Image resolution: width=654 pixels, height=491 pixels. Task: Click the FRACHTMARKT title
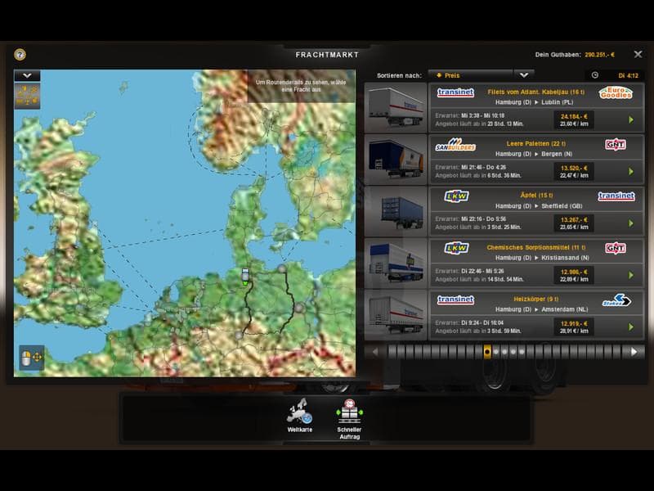click(x=327, y=55)
